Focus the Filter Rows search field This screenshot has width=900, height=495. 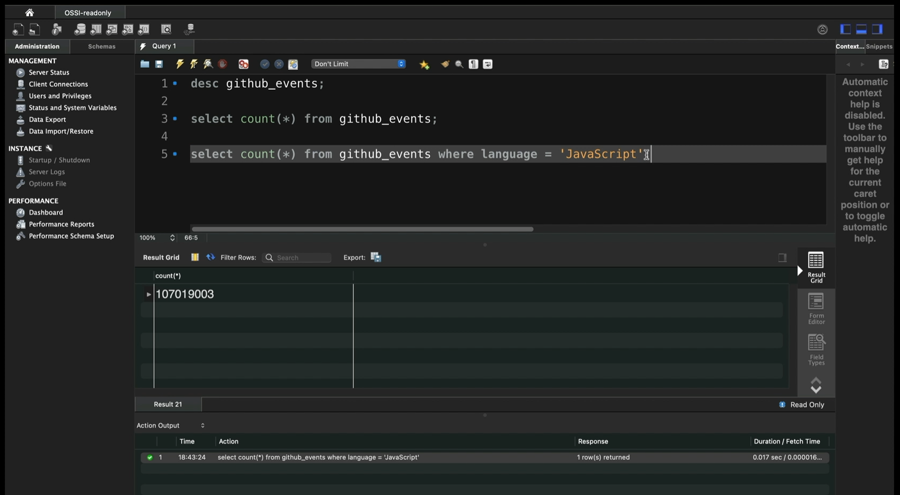pyautogui.click(x=297, y=258)
